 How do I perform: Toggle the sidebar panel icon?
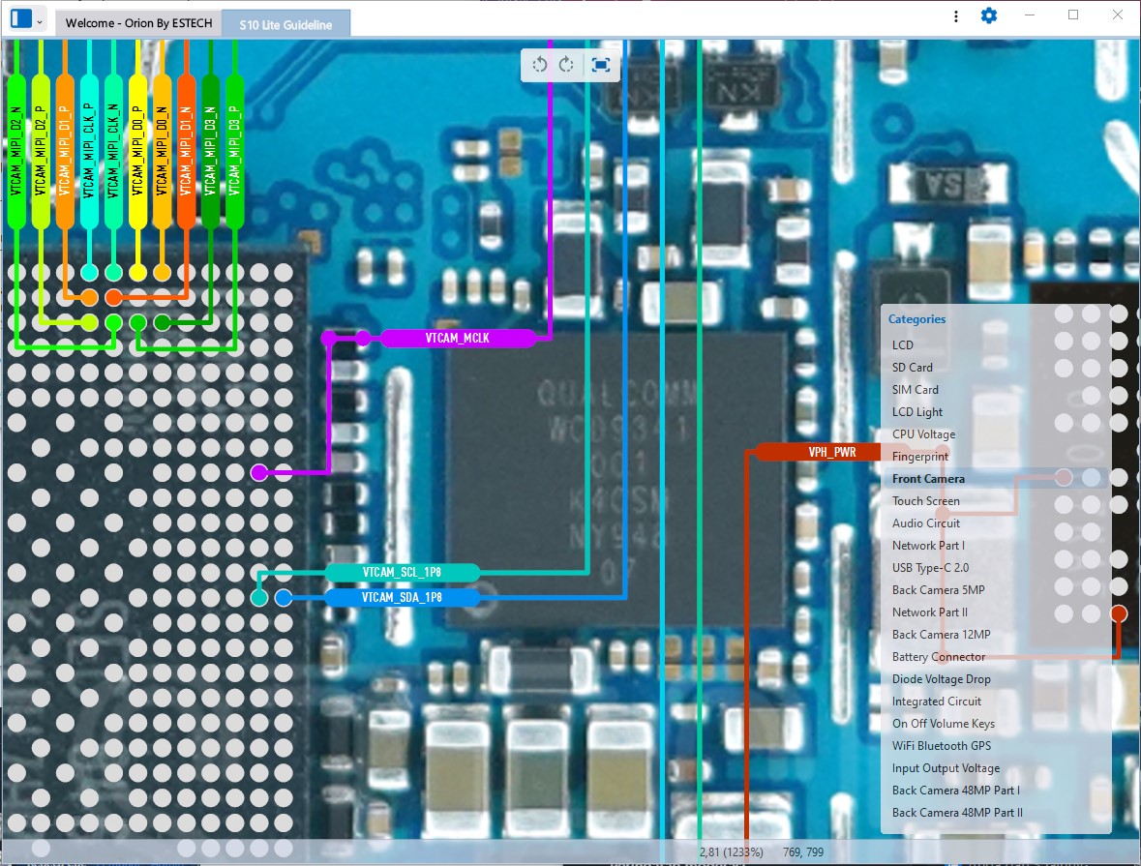pos(20,19)
